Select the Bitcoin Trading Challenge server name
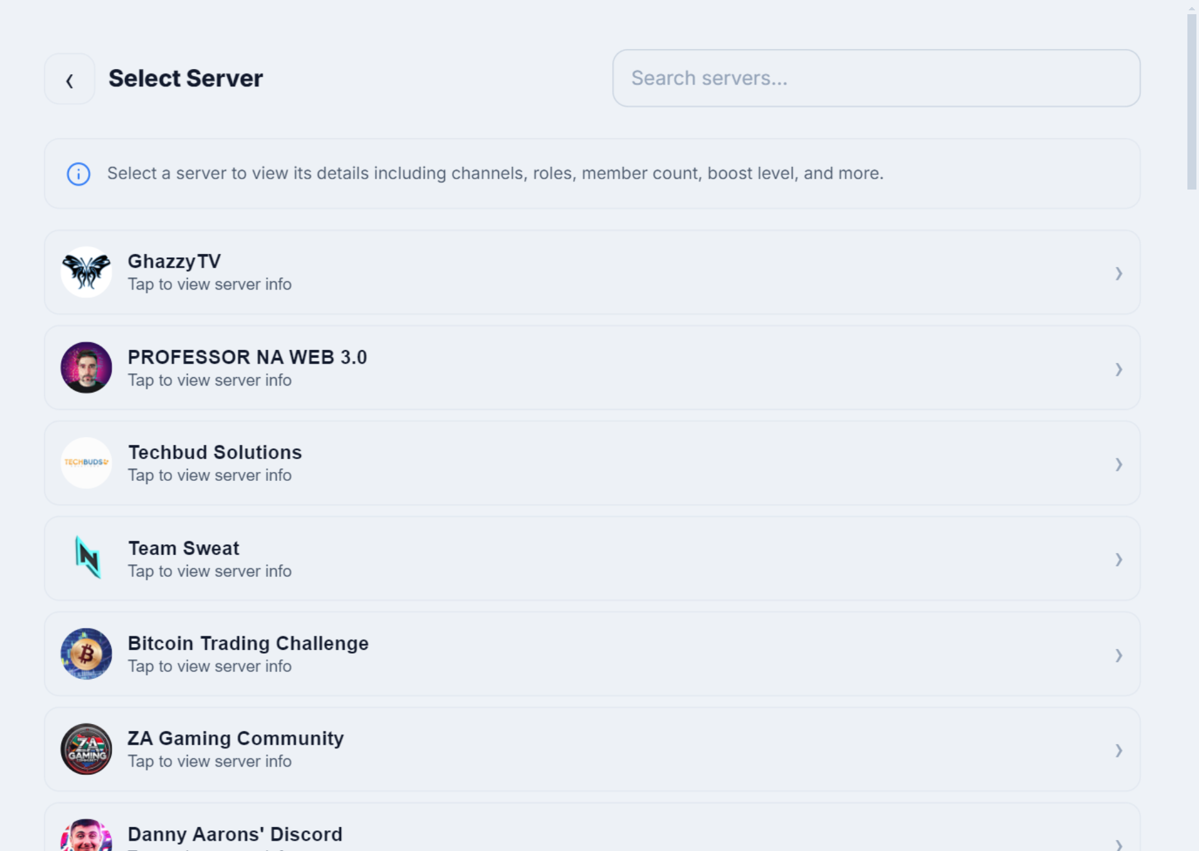The width and height of the screenshot is (1199, 851). (x=248, y=643)
